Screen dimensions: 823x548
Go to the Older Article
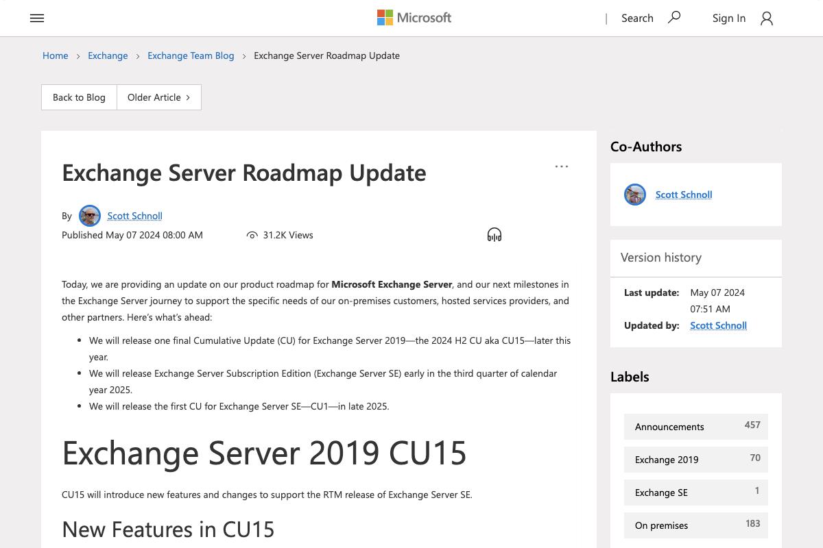tap(159, 97)
